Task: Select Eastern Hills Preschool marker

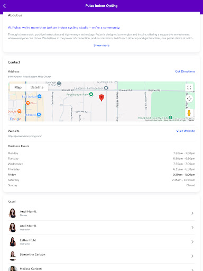Action: (106, 88)
